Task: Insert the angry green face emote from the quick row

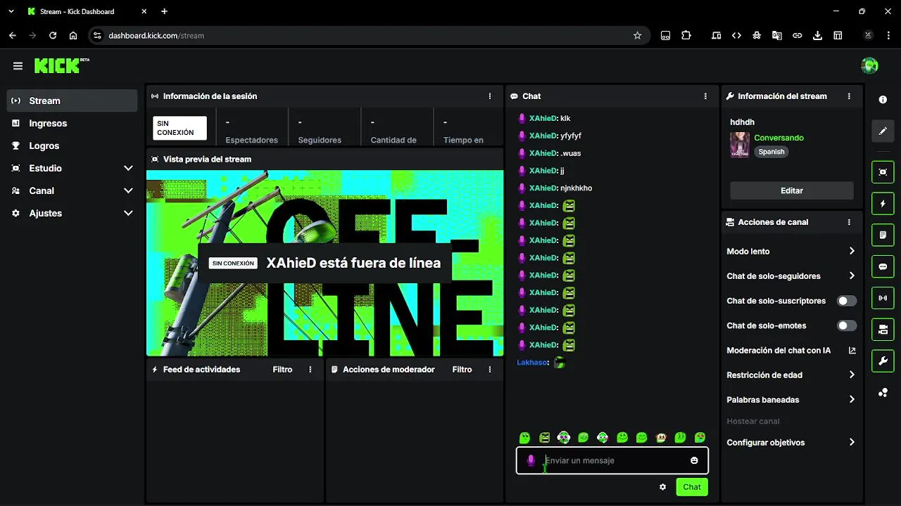Action: coord(544,438)
